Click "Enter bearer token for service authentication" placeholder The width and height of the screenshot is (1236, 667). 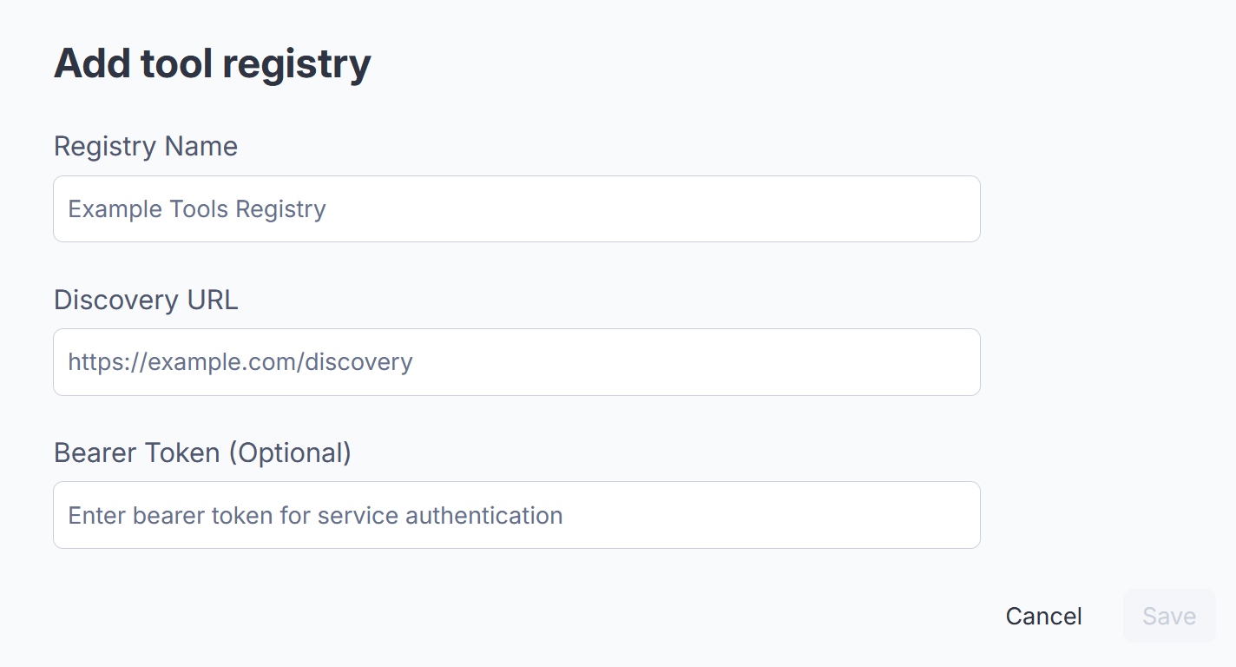[315, 515]
